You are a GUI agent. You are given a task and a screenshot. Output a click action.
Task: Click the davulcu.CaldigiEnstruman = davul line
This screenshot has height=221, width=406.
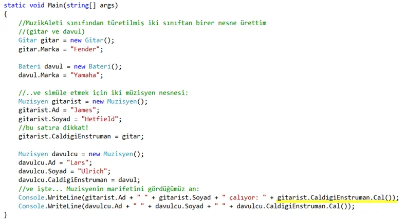click(x=79, y=180)
